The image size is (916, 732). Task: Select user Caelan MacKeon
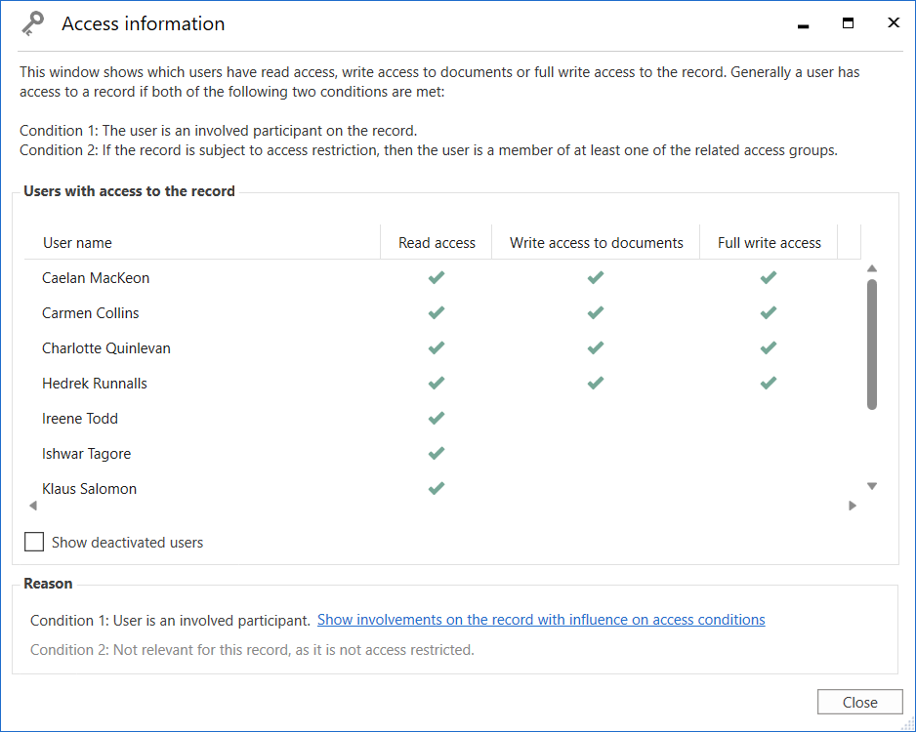coord(96,278)
